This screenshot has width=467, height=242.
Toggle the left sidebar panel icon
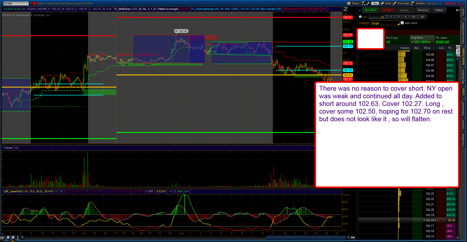(x=2, y=237)
